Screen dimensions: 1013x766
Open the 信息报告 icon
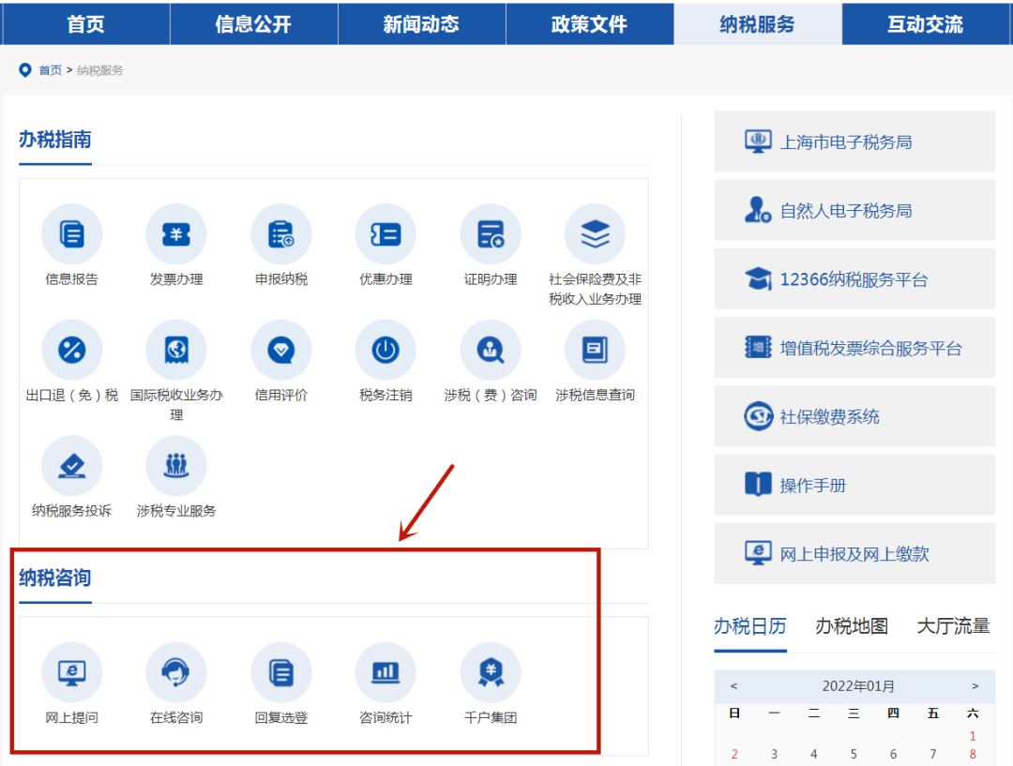tap(71, 233)
